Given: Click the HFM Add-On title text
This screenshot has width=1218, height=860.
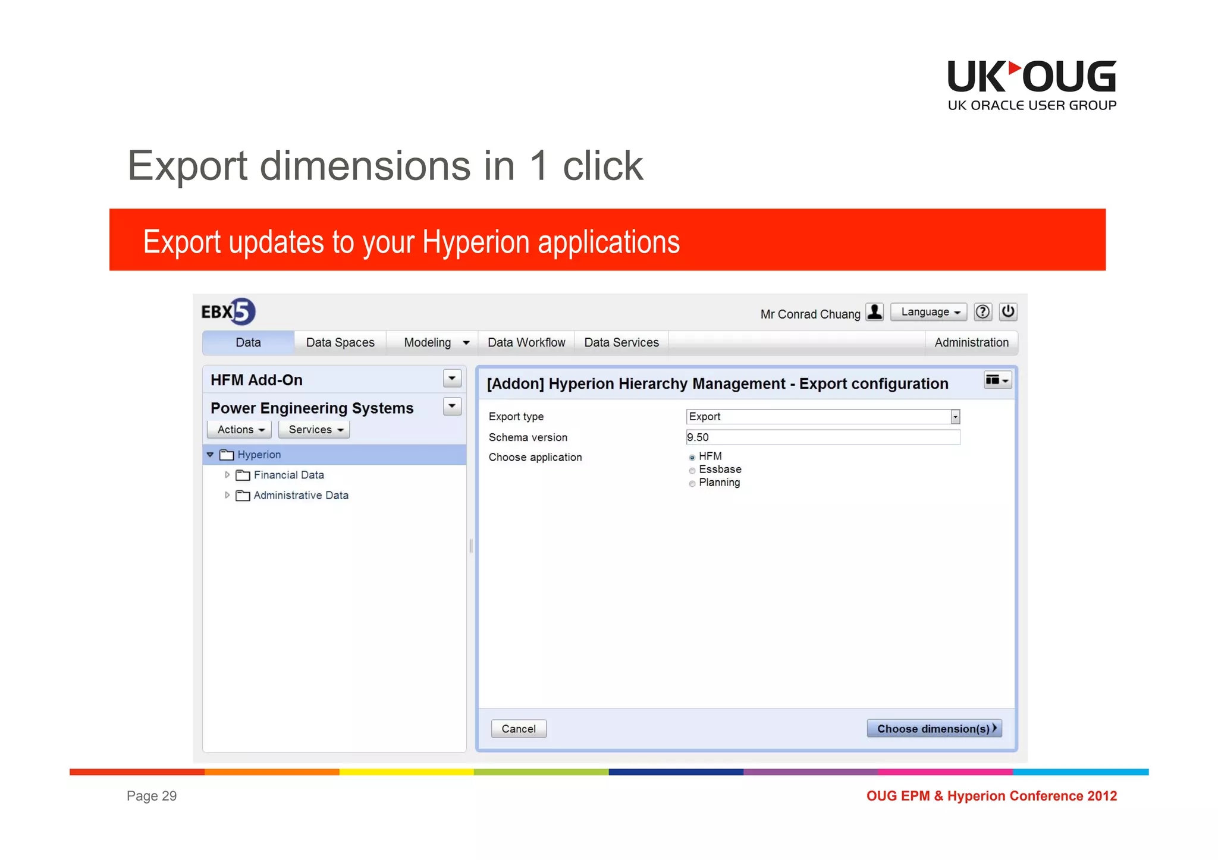Looking at the screenshot, I should 256,380.
